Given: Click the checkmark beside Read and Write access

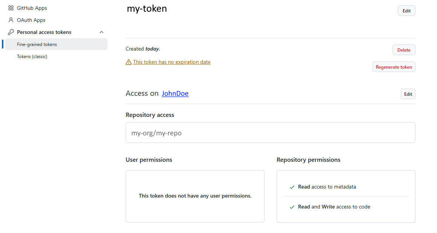Looking at the screenshot, I should point(292,207).
